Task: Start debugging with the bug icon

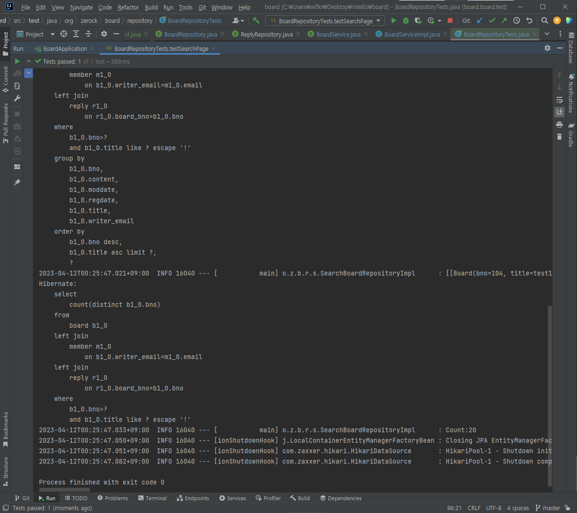Action: pyautogui.click(x=406, y=20)
